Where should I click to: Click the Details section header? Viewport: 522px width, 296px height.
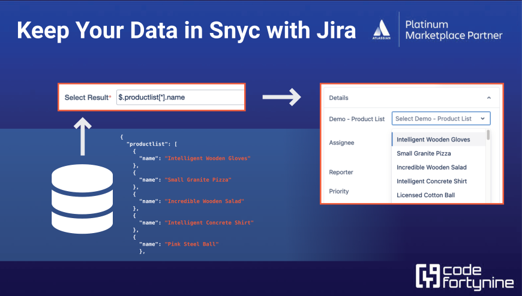pyautogui.click(x=338, y=98)
